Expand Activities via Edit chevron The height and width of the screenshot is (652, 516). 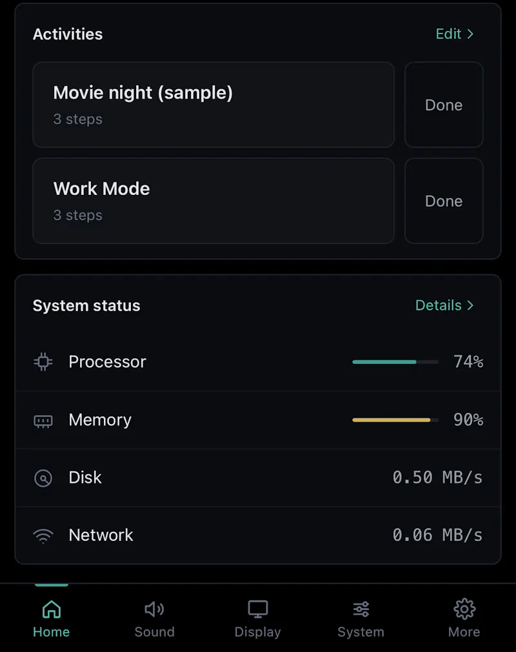[x=470, y=34]
